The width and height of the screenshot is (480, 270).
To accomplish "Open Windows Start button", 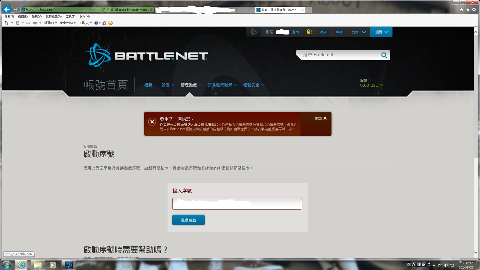I will (7, 265).
